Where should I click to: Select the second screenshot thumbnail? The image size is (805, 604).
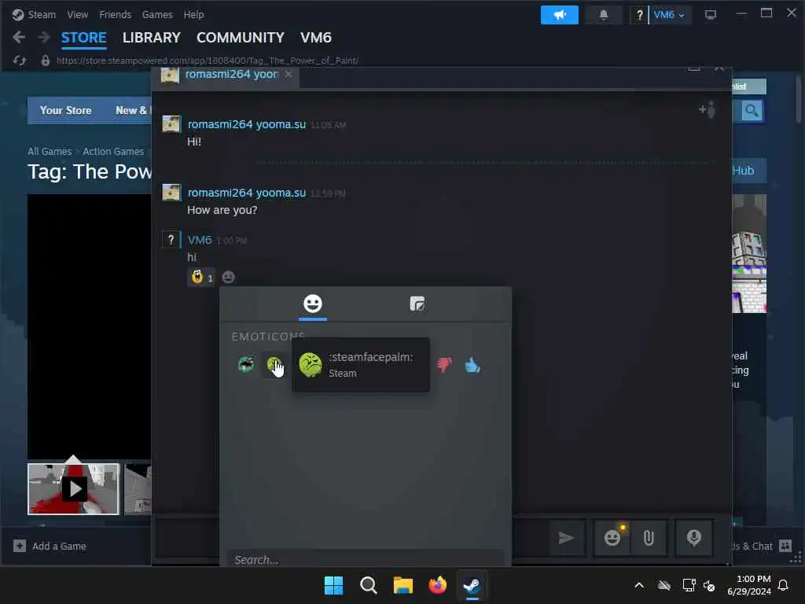(138, 489)
